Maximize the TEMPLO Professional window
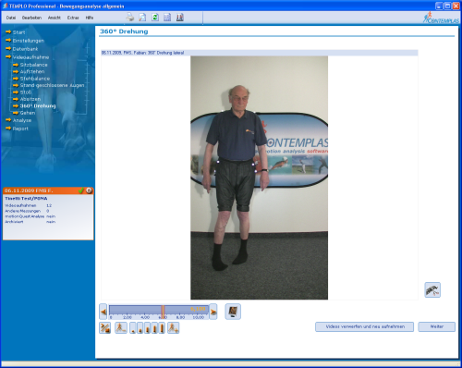The height and width of the screenshot is (368, 462). point(447,6)
